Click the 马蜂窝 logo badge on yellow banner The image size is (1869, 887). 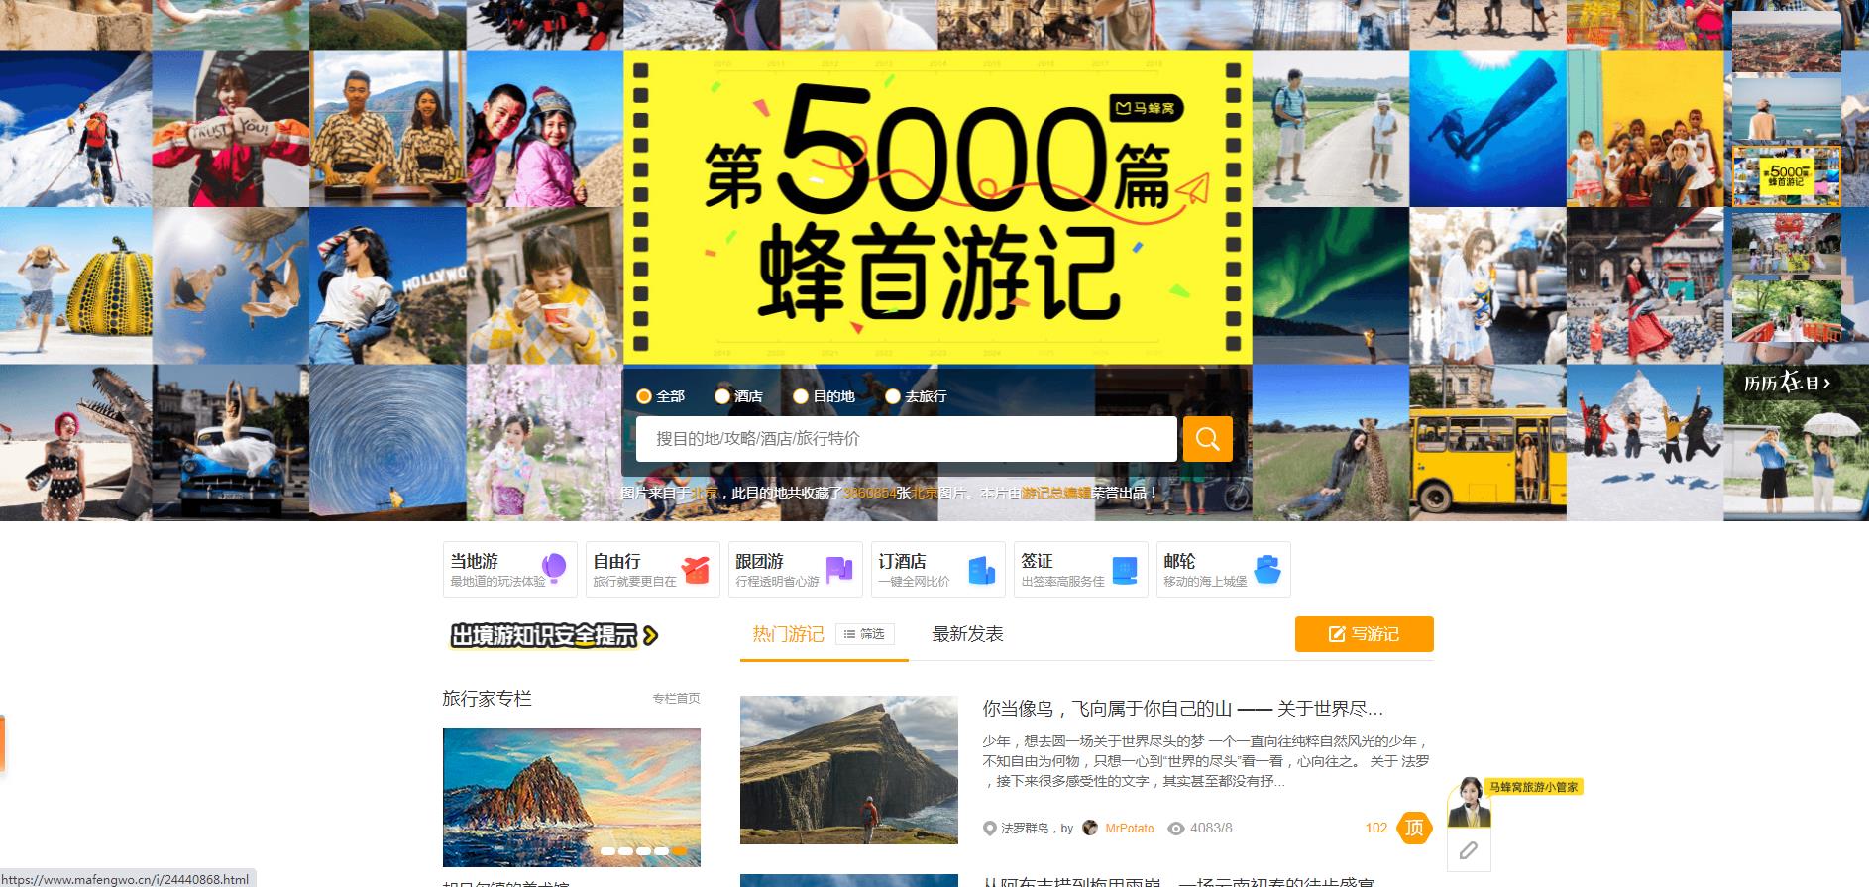pyautogui.click(x=1146, y=107)
